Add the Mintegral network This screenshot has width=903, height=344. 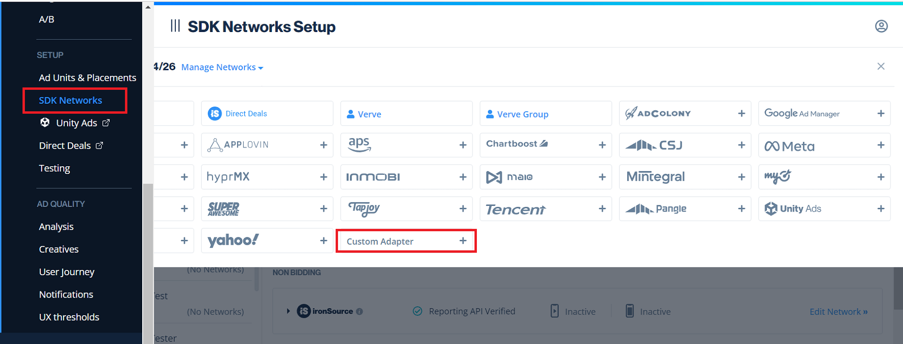pyautogui.click(x=741, y=177)
